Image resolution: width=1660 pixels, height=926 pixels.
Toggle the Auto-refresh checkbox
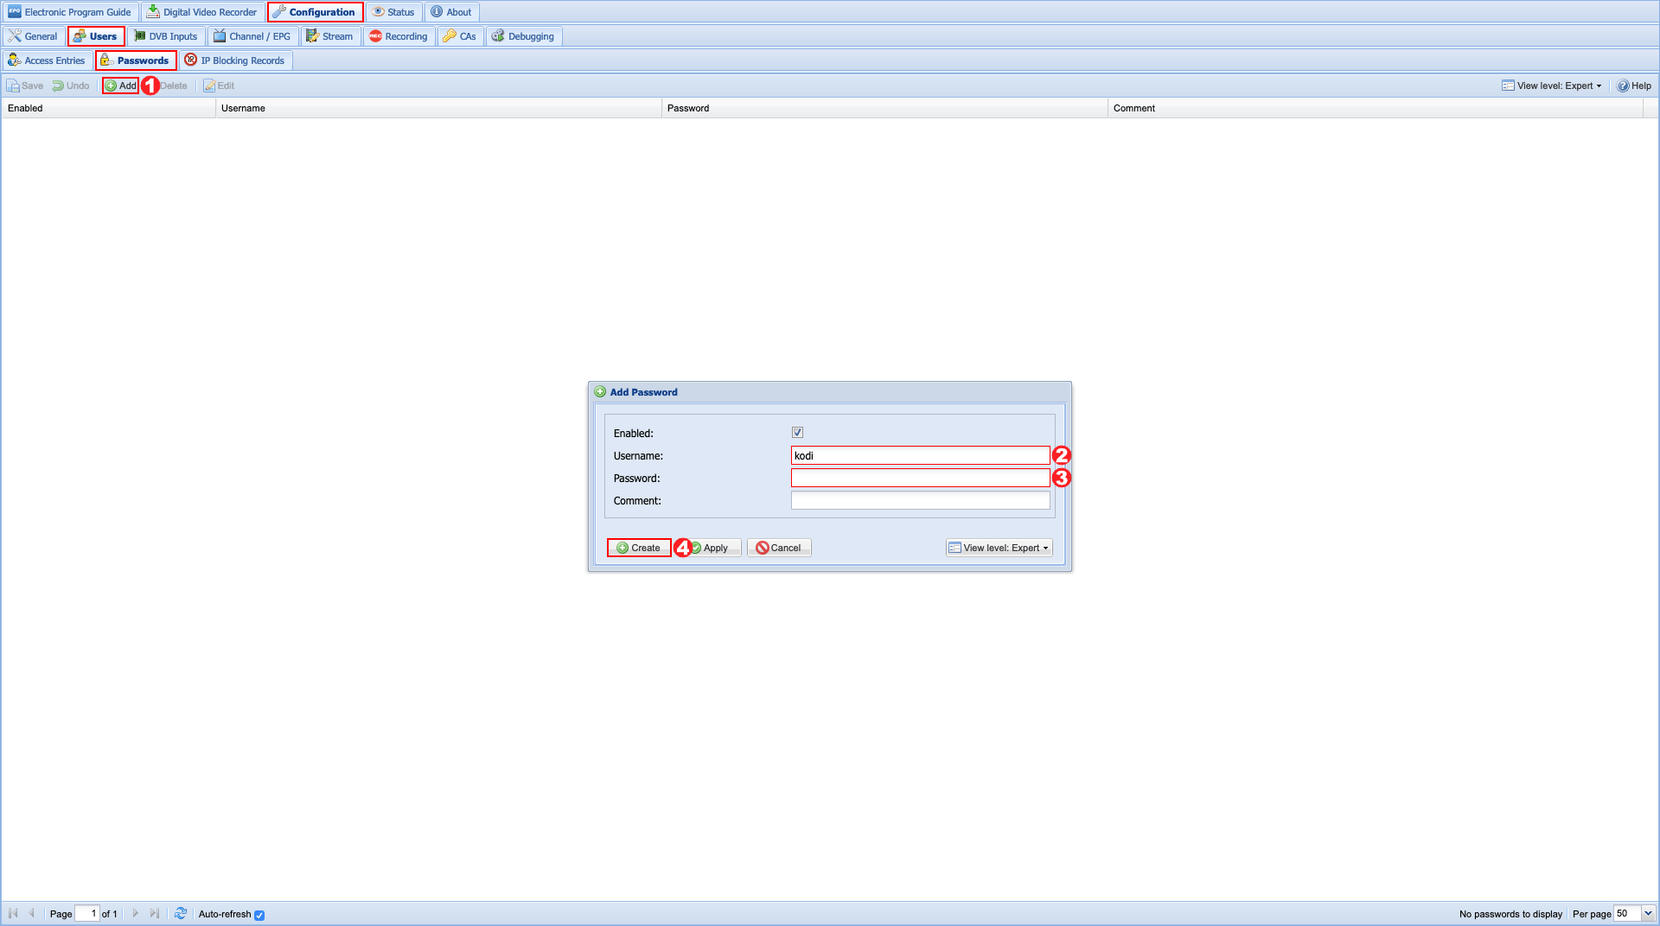point(259,915)
